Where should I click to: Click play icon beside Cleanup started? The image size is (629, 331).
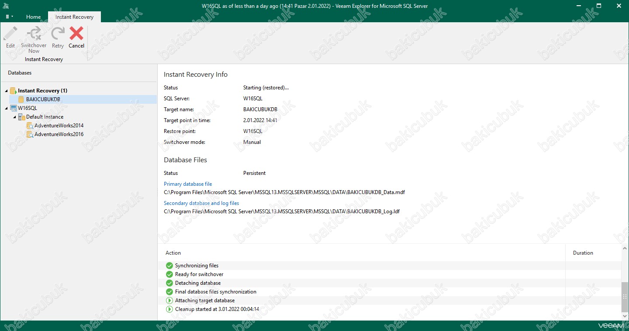[x=169, y=309]
